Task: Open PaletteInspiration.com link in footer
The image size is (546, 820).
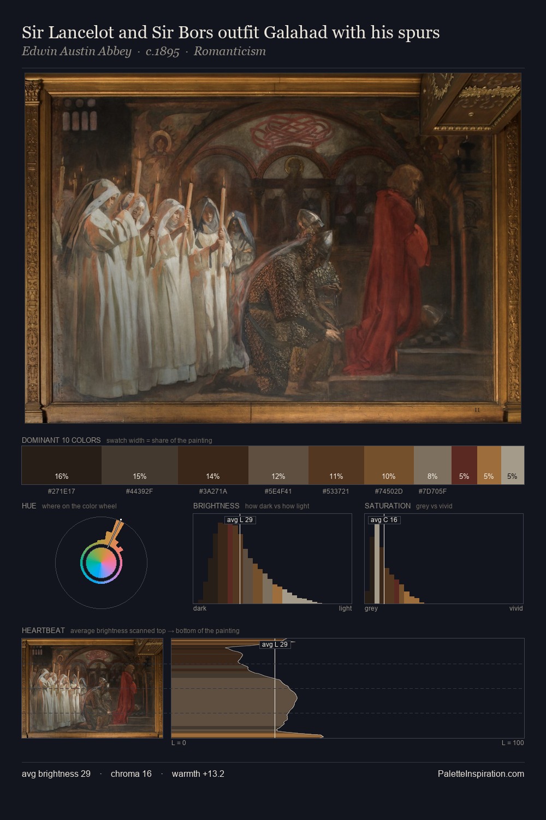Action: pos(481,774)
